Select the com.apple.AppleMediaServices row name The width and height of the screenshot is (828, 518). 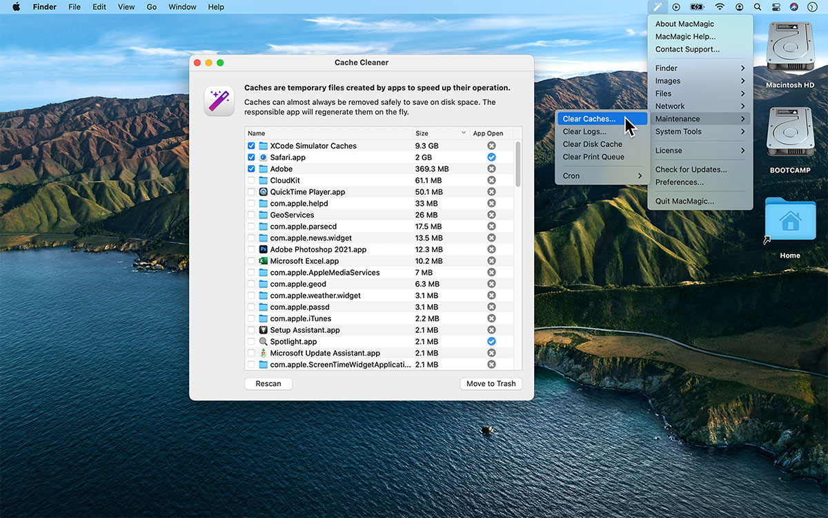pos(325,273)
